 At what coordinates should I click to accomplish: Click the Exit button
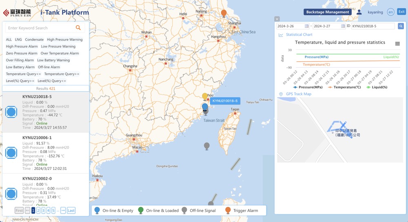coord(401,12)
